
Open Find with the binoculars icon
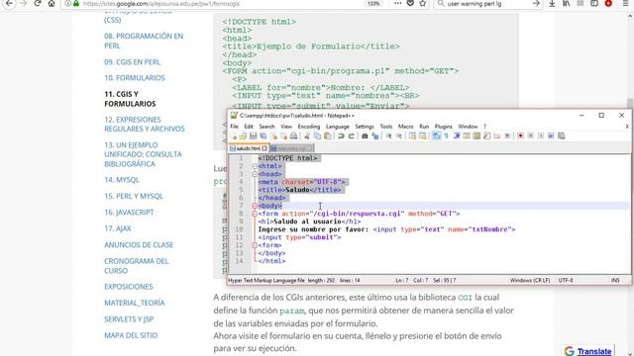[365, 136]
